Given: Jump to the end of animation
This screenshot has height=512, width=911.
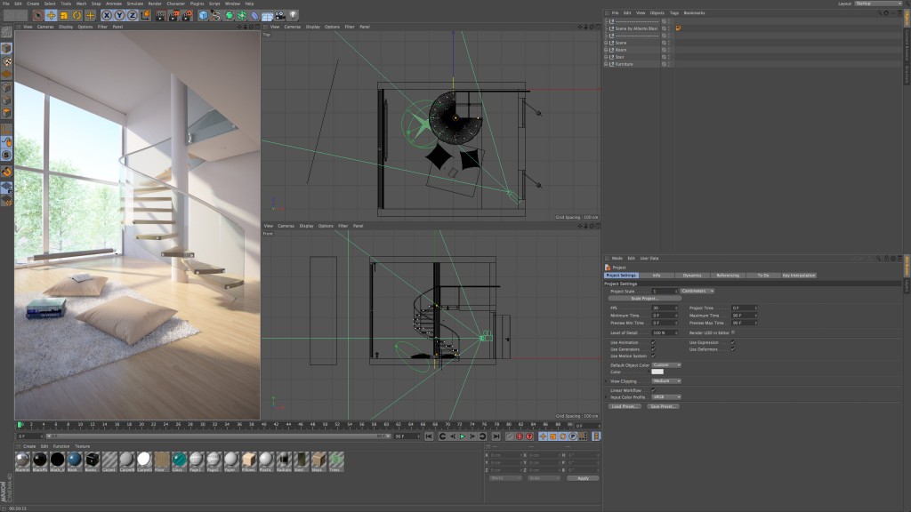Looking at the screenshot, I should (x=496, y=436).
